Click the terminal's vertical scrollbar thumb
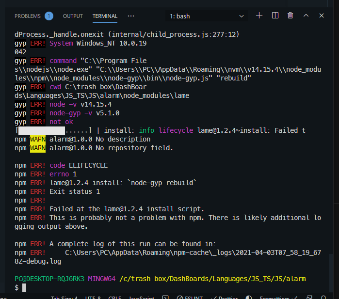Image resolution: width=339 pixels, height=299 pixels. coord(331,273)
